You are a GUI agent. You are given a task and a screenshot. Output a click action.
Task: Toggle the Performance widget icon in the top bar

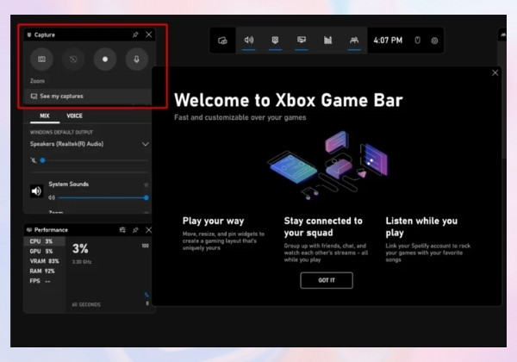pos(302,41)
